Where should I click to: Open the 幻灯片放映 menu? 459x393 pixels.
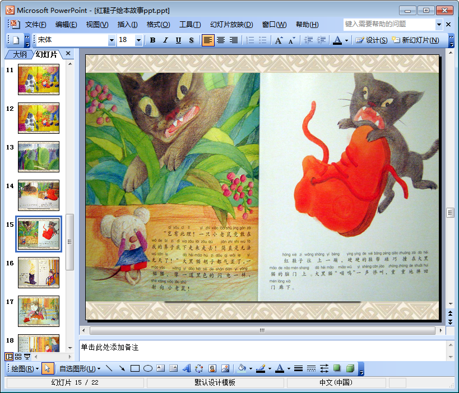(231, 25)
